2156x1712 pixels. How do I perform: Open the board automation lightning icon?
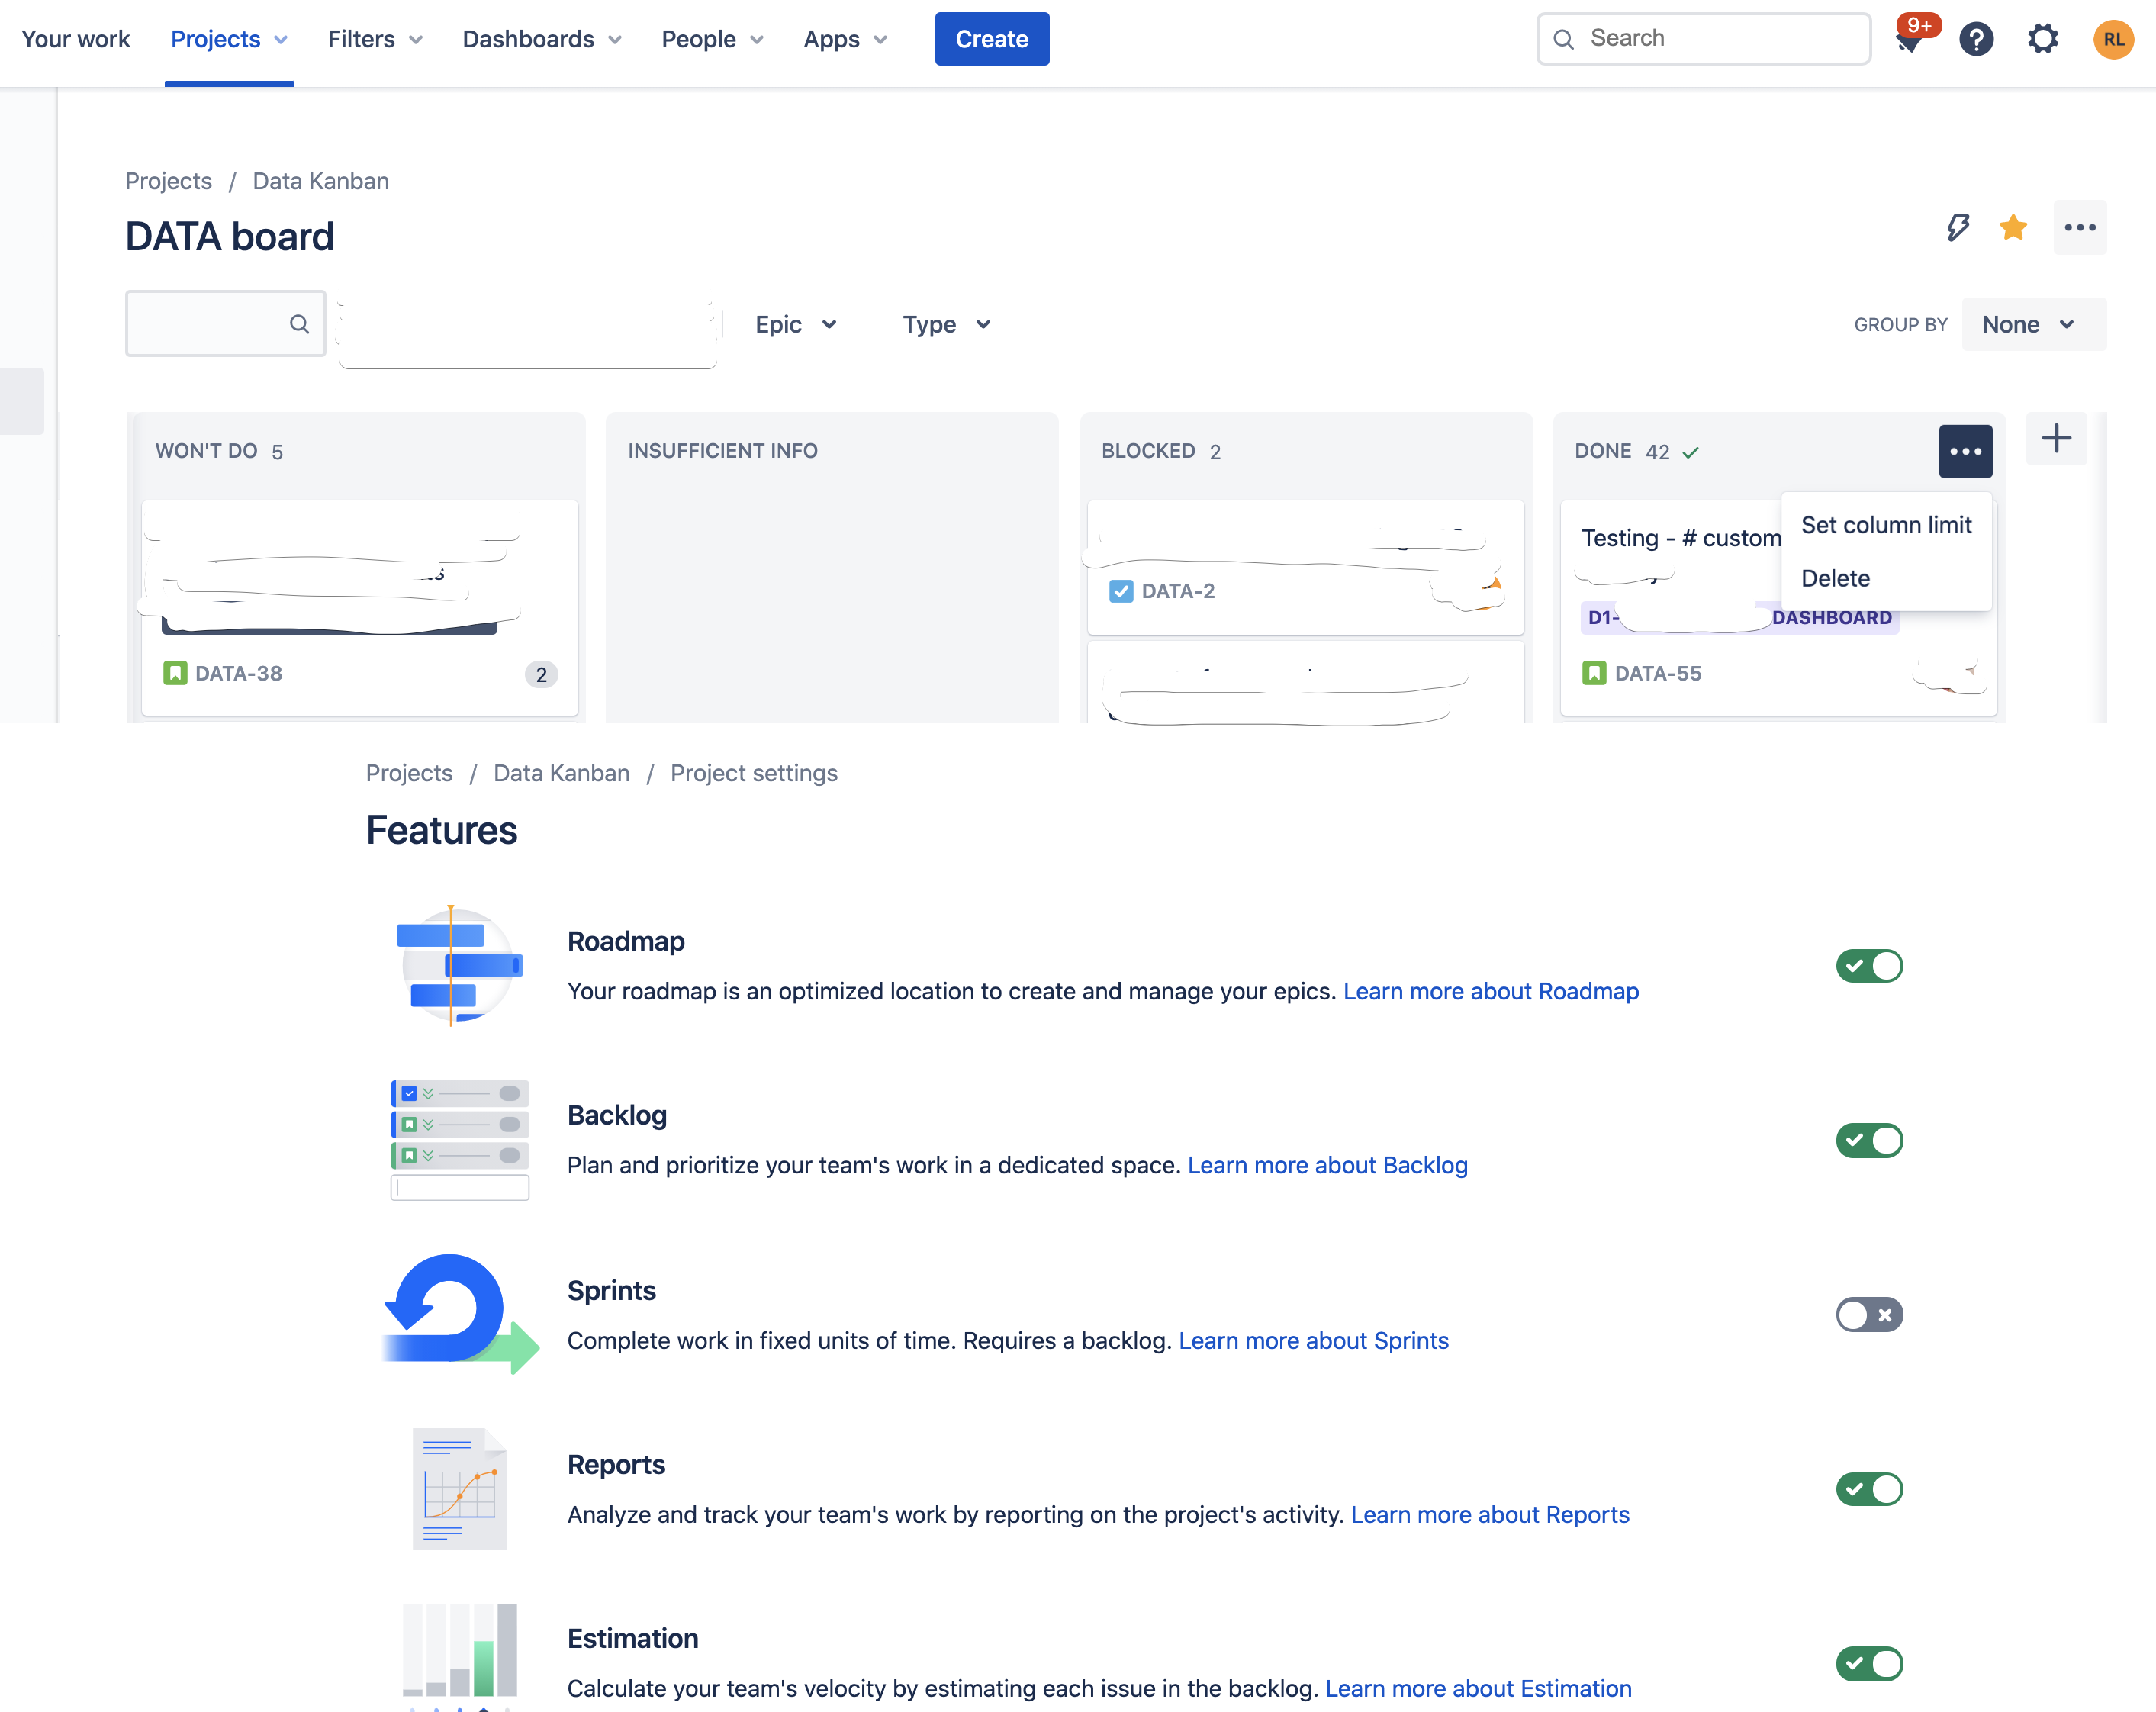pyautogui.click(x=1958, y=228)
